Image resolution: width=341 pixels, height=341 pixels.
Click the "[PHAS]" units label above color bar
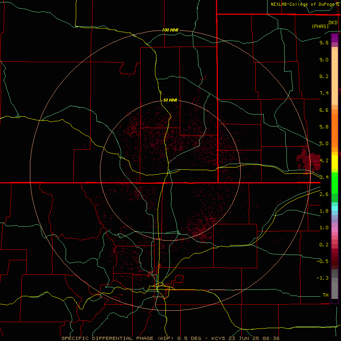click(x=320, y=26)
